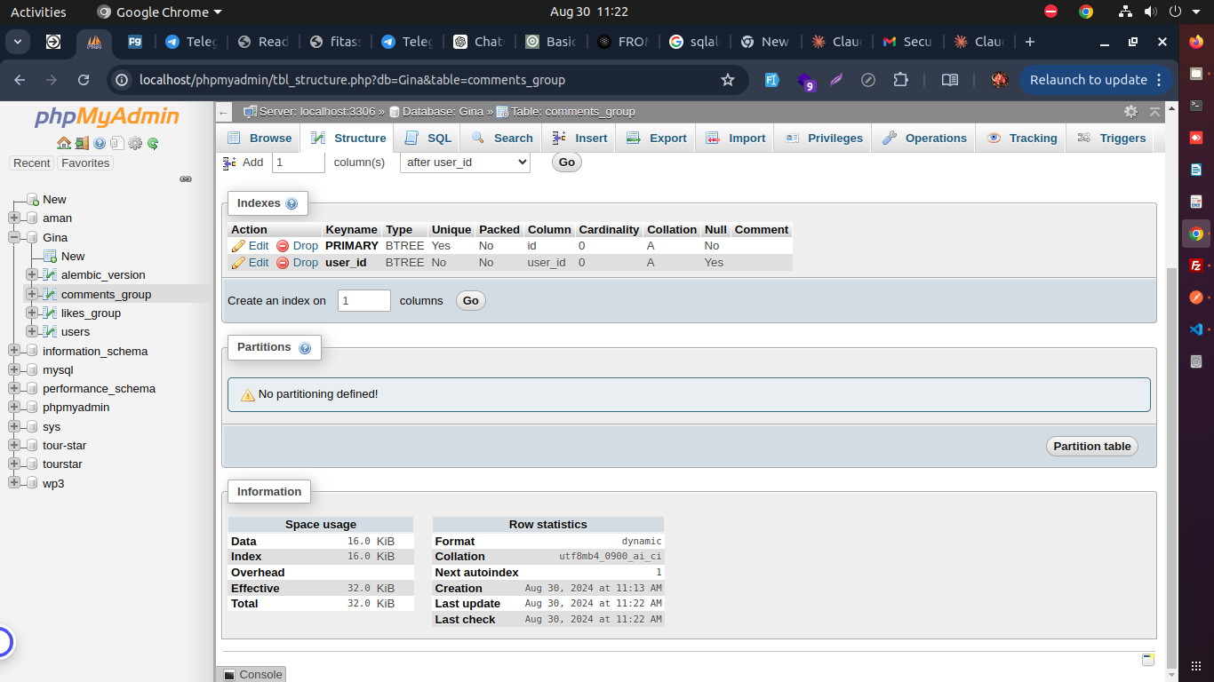Collapse the Gina database tree
Viewport: 1214px width, 682px height.
pyautogui.click(x=14, y=237)
